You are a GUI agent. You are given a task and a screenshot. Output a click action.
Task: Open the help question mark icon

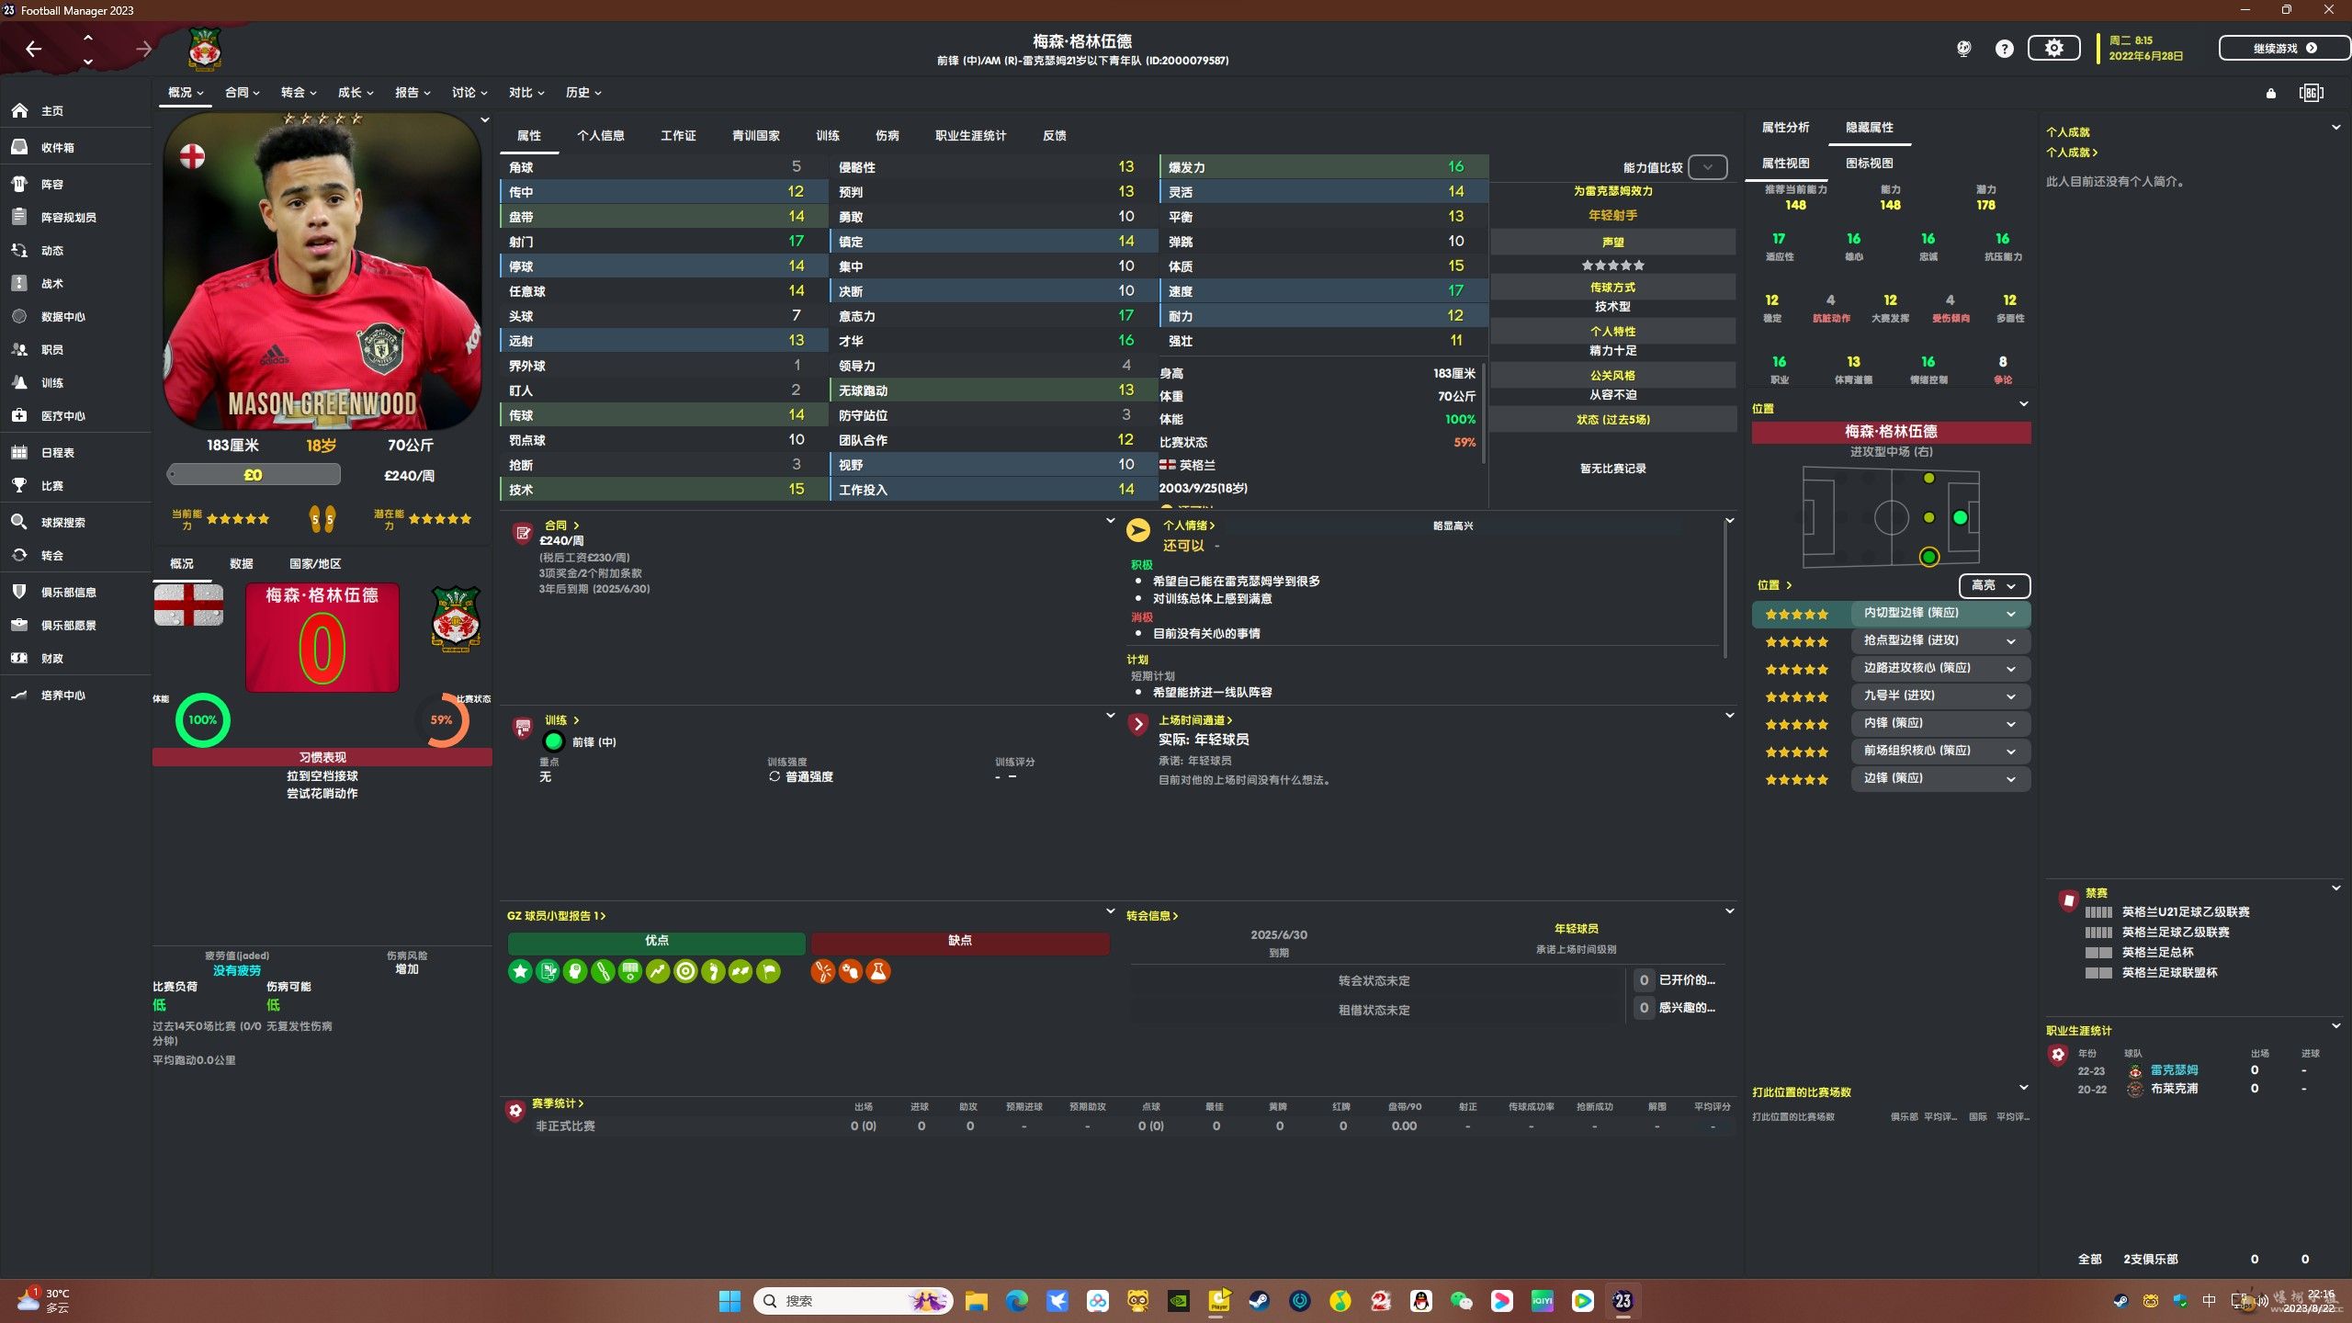2004,49
